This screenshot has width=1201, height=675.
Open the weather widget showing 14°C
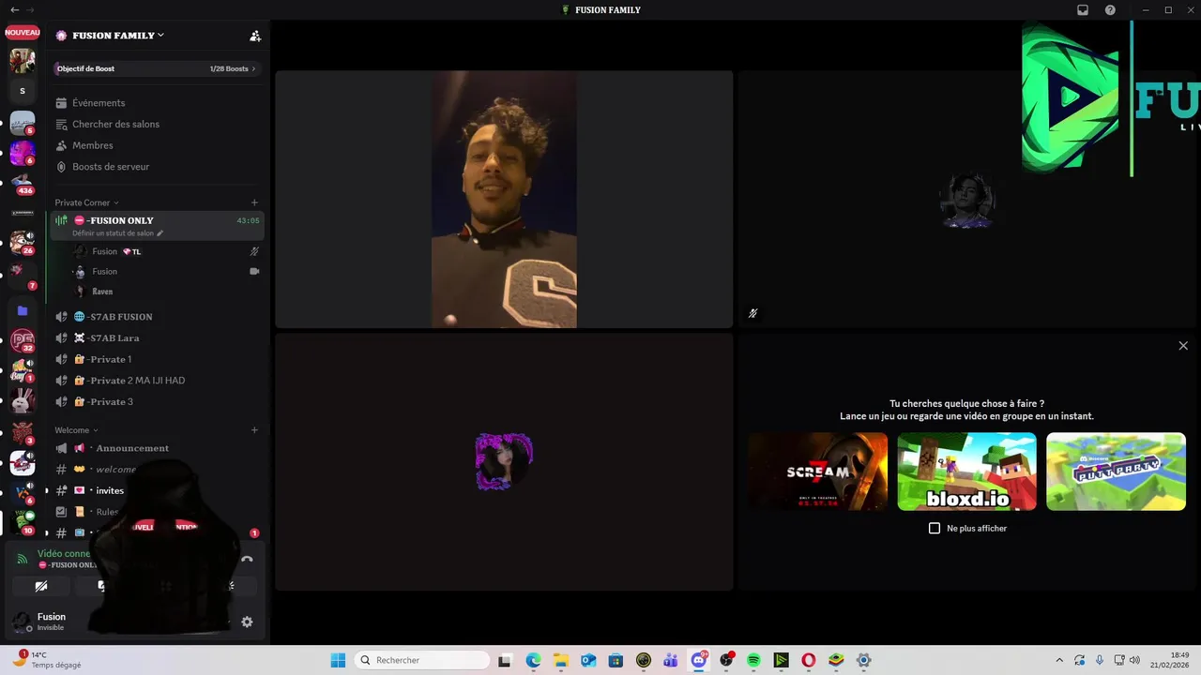pyautogui.click(x=47, y=660)
